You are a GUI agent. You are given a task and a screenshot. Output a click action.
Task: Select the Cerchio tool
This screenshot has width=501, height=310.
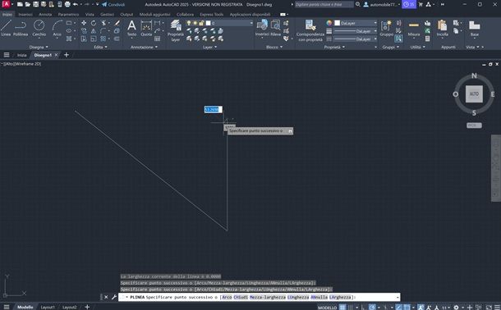[x=39, y=28]
